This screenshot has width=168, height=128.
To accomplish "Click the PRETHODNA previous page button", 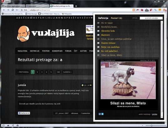I will tap(23, 72).
